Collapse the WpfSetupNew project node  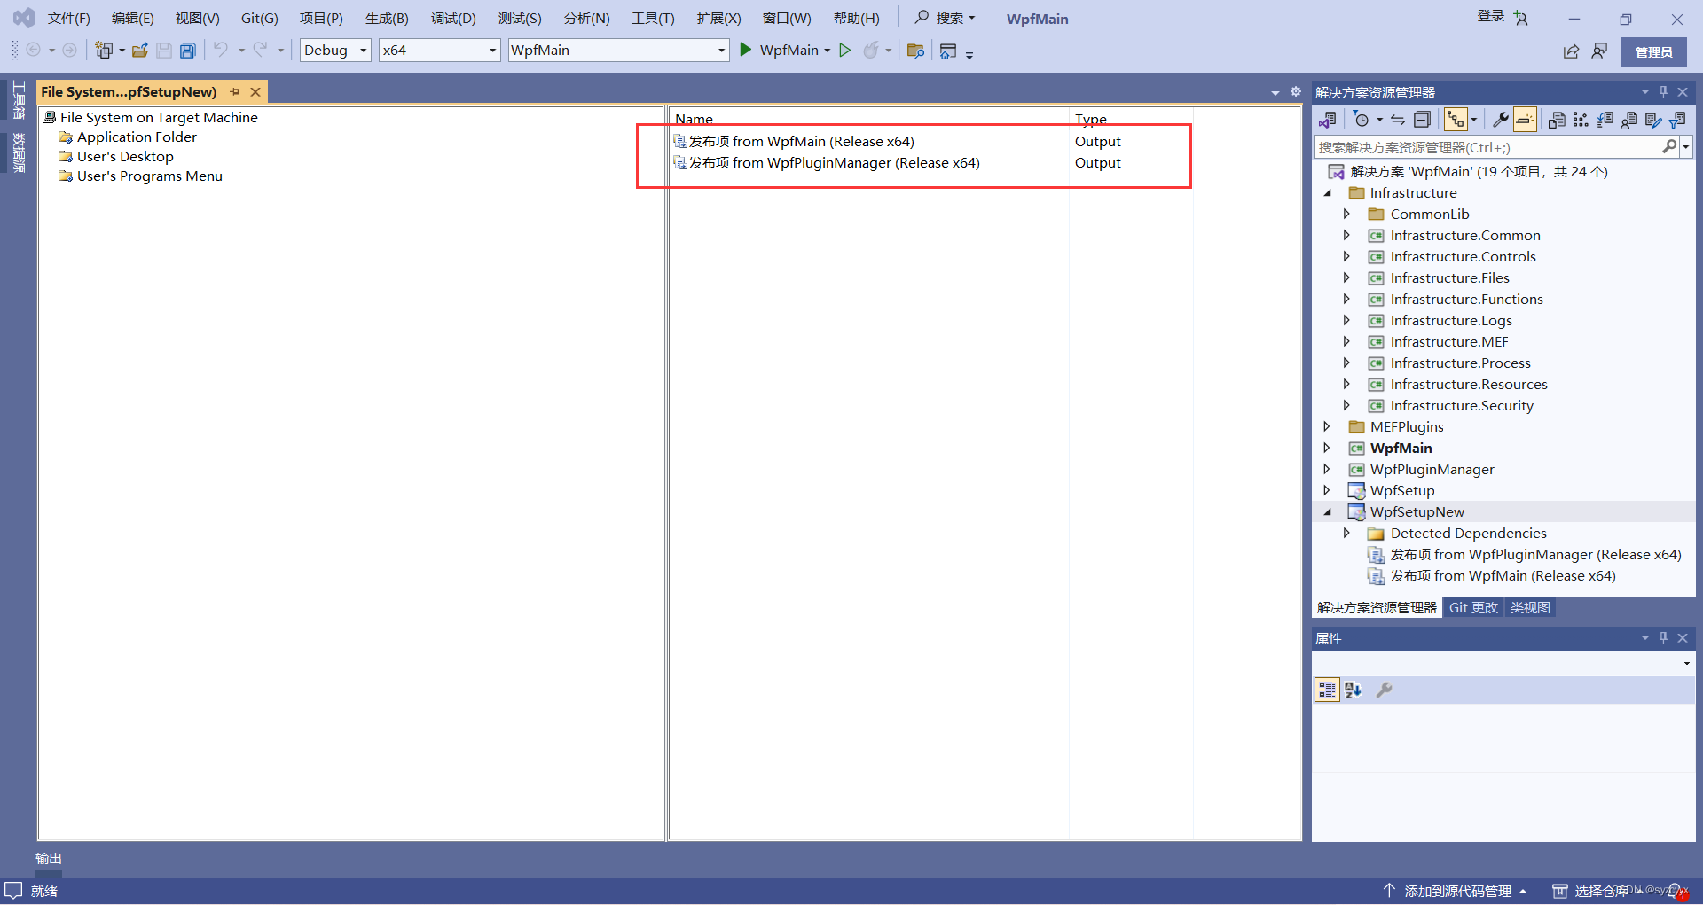(x=1328, y=512)
